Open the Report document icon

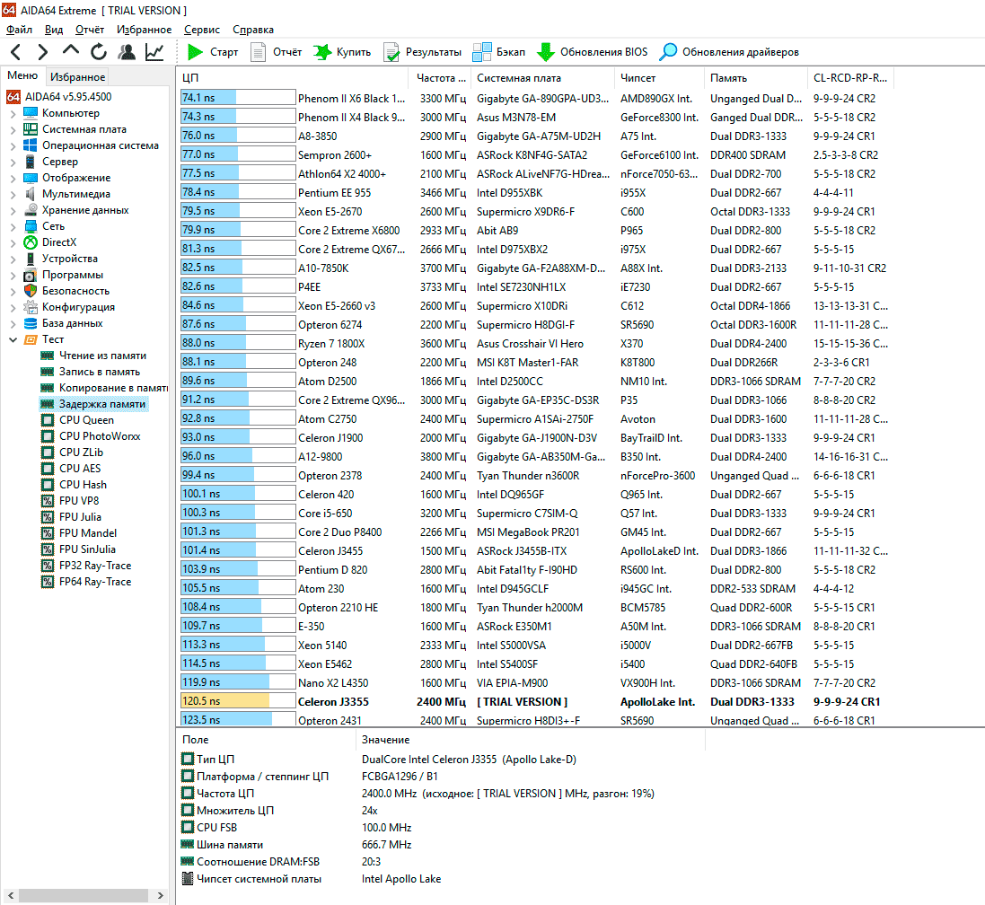tap(259, 52)
